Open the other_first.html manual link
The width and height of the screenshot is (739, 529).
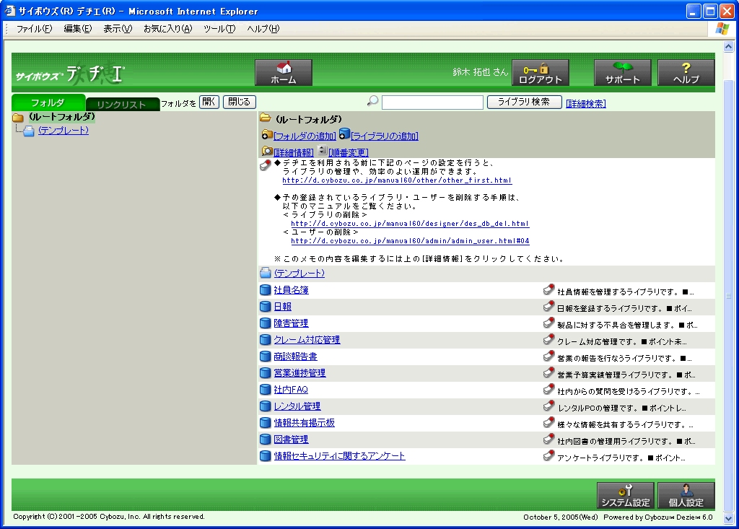[398, 180]
